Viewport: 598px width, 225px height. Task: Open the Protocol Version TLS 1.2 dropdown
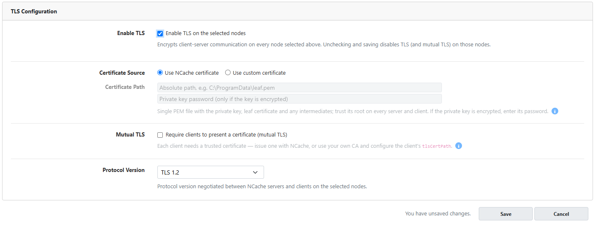point(210,172)
